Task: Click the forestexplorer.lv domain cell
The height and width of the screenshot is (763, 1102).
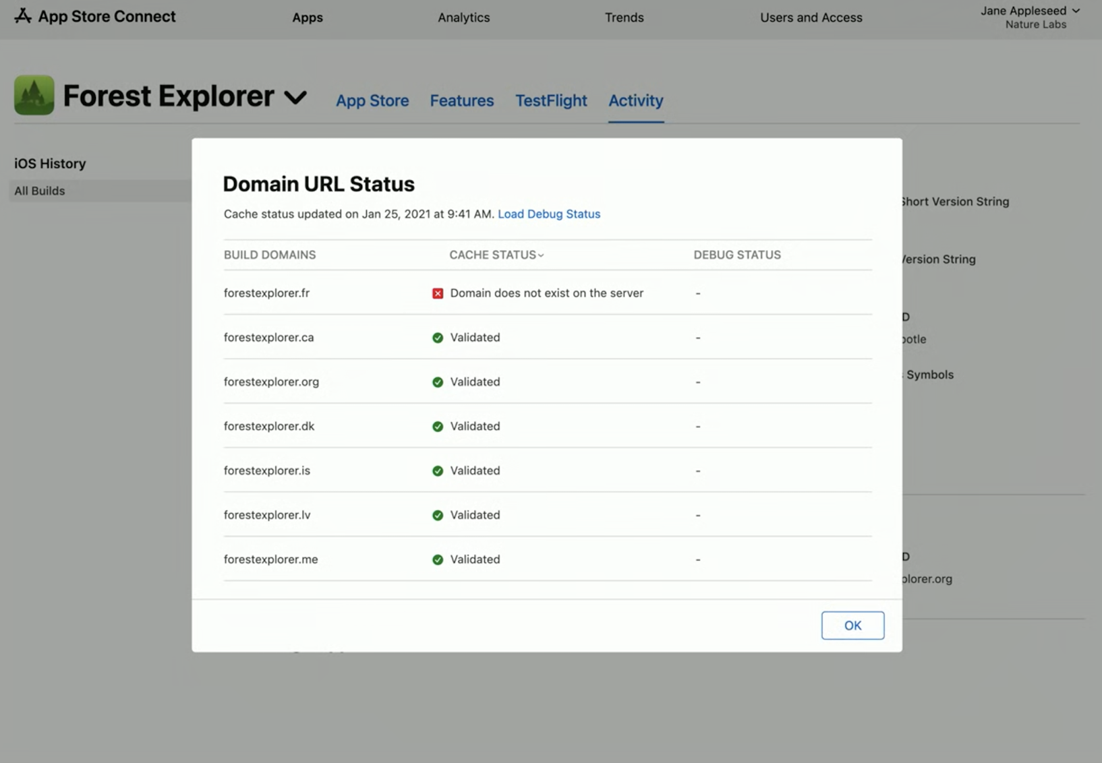Action: pos(267,516)
